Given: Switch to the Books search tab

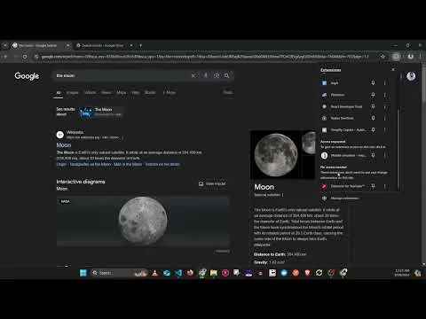Looking at the screenshot, I should click(150, 92).
